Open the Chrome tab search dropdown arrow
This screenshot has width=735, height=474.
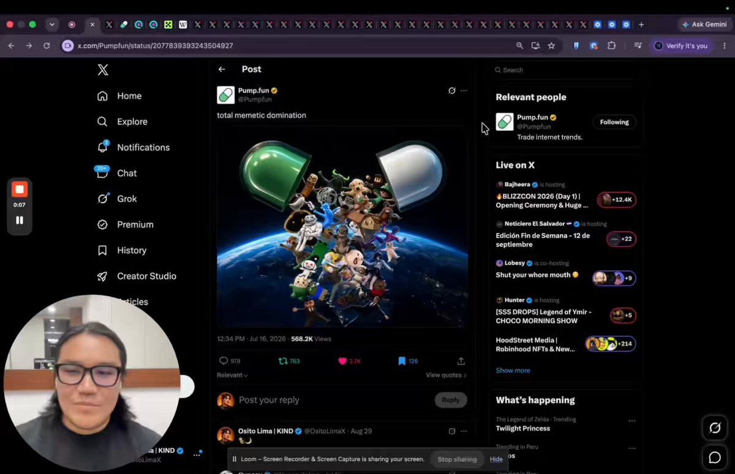pos(52,24)
